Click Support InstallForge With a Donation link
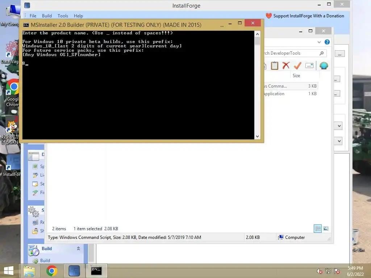Viewport: 371px width, 278px height. [309, 16]
